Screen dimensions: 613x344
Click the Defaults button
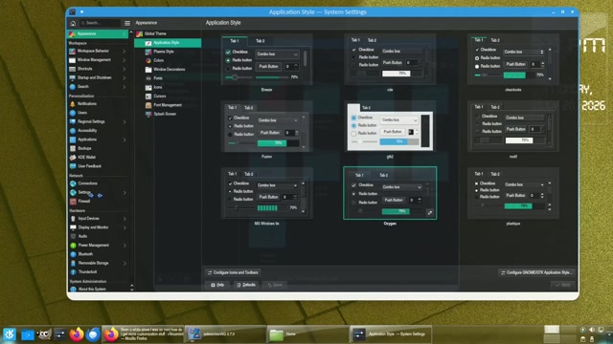[x=246, y=285]
